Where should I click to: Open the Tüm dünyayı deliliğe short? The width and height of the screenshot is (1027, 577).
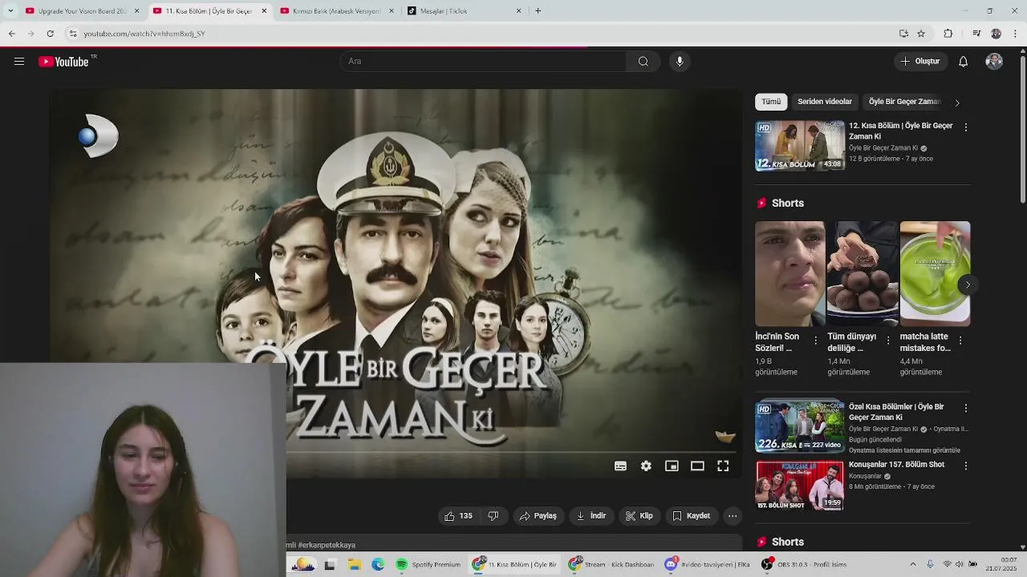(x=863, y=273)
